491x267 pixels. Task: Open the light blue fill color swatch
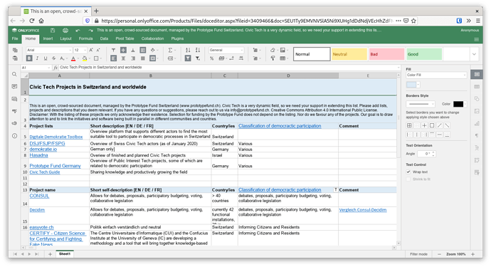[411, 85]
